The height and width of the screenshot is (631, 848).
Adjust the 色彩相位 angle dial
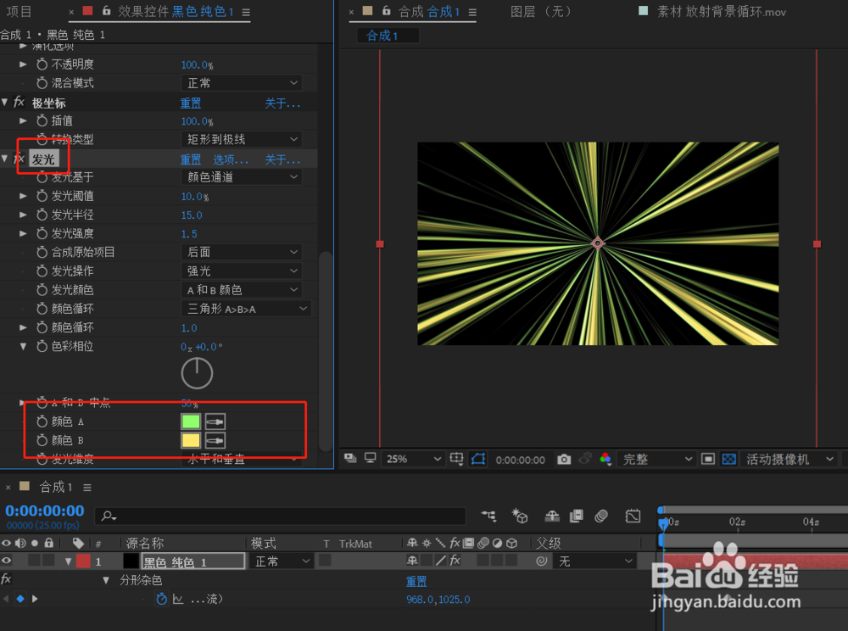tap(197, 373)
